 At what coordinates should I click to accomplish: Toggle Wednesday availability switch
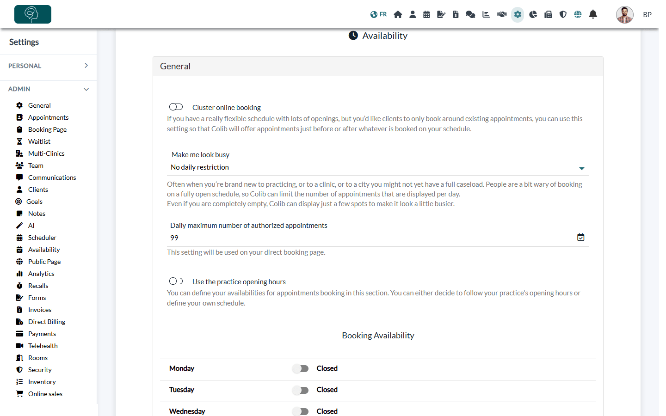click(x=300, y=411)
